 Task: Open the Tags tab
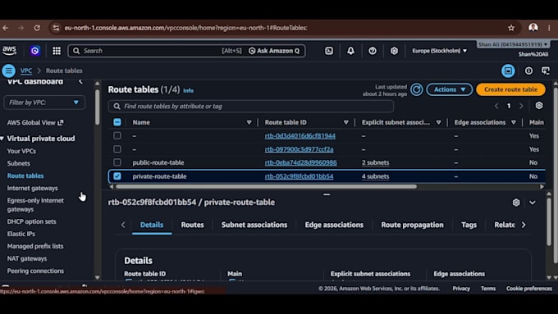click(x=469, y=225)
